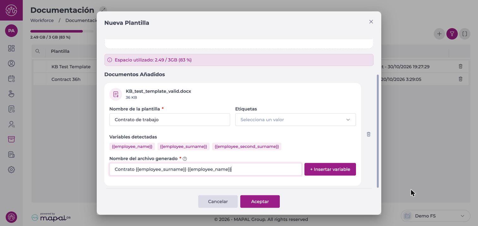The width and height of the screenshot is (478, 226).
Task: Close the Nueva Plantilla dialog
Action: pos(371,22)
